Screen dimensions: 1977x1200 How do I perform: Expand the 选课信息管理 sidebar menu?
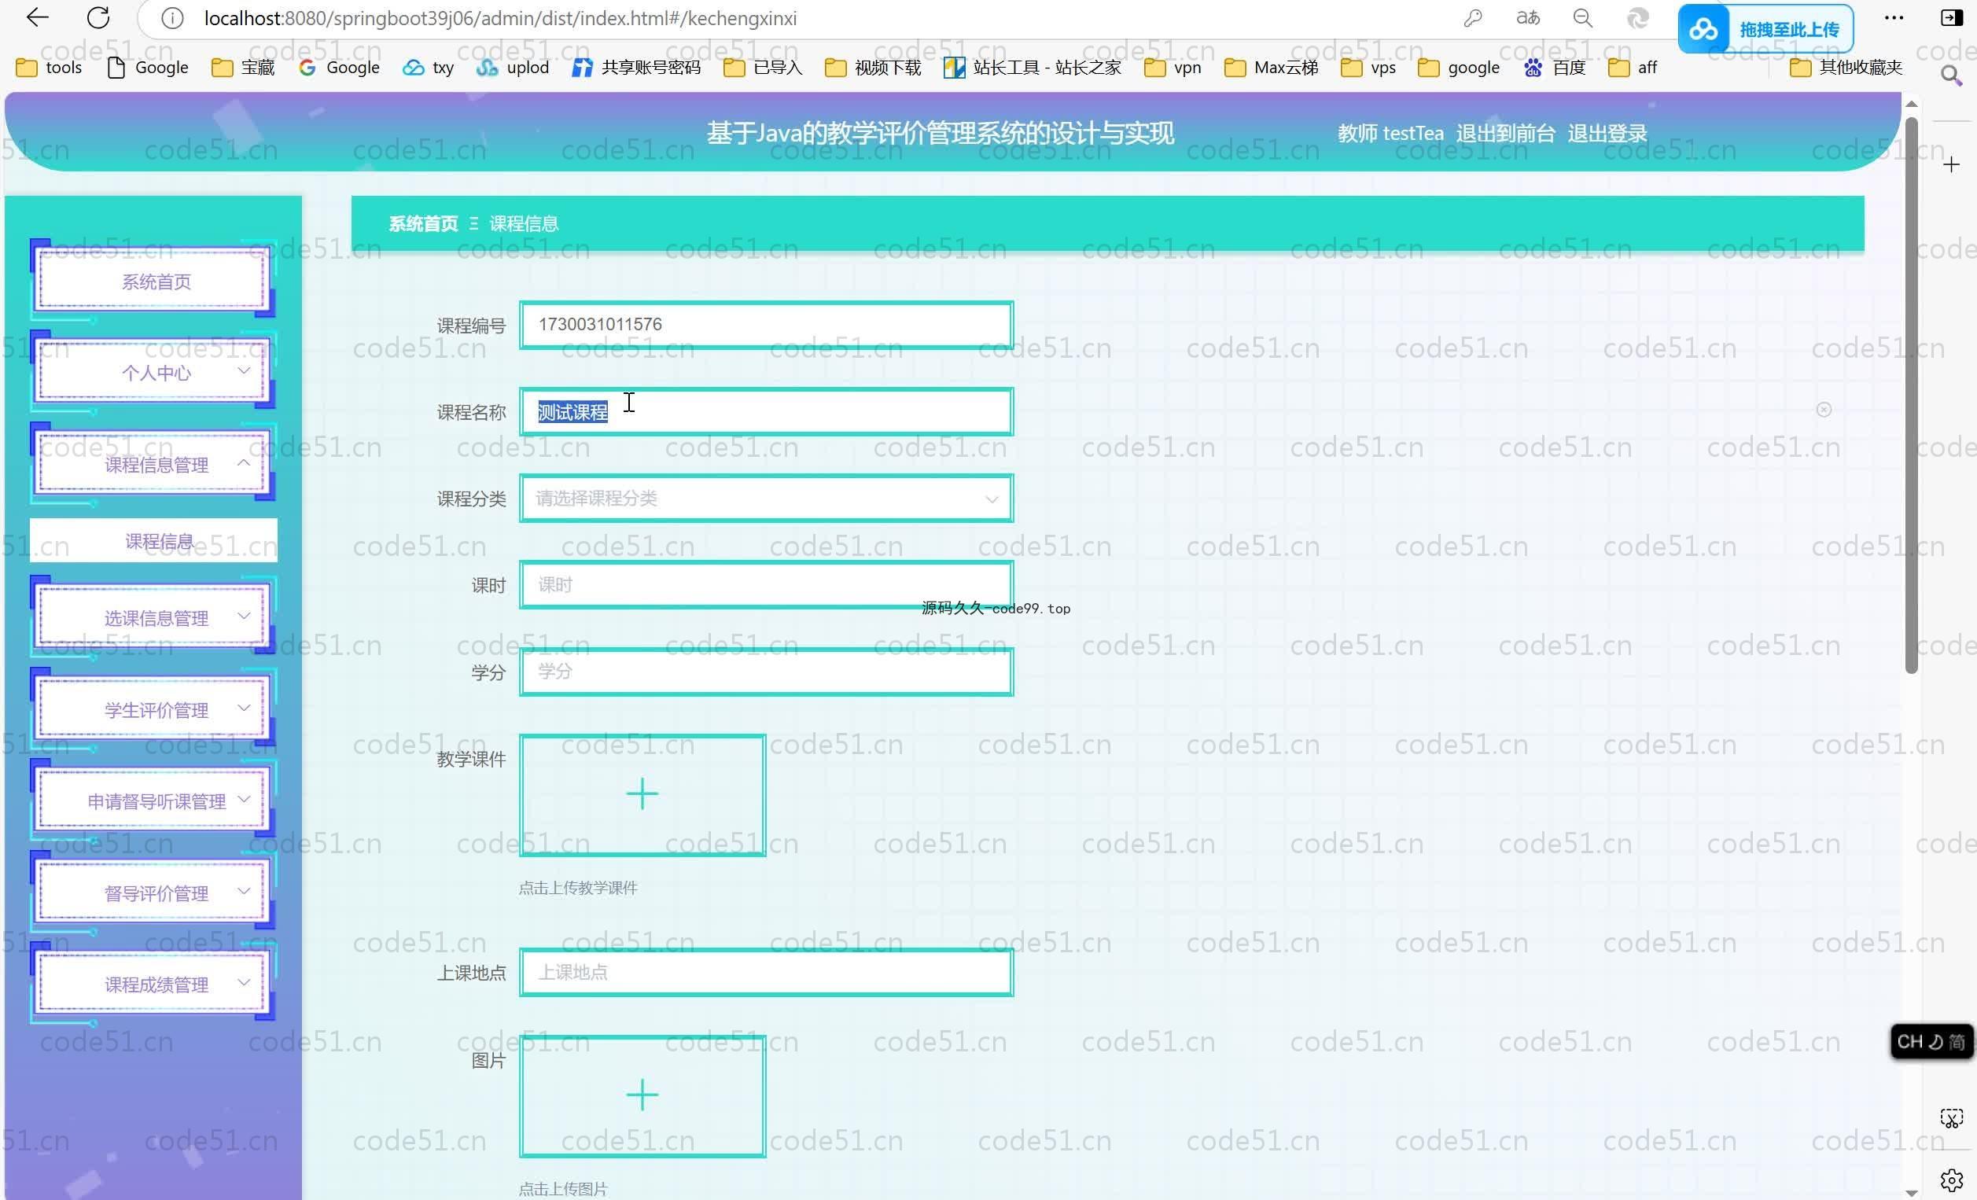click(x=153, y=617)
